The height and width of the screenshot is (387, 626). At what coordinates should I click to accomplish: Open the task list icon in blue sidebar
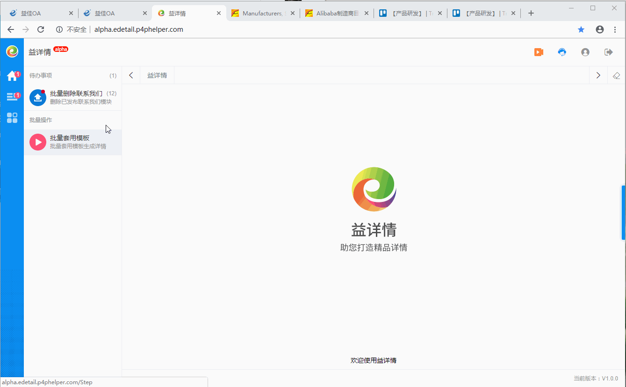pyautogui.click(x=12, y=97)
